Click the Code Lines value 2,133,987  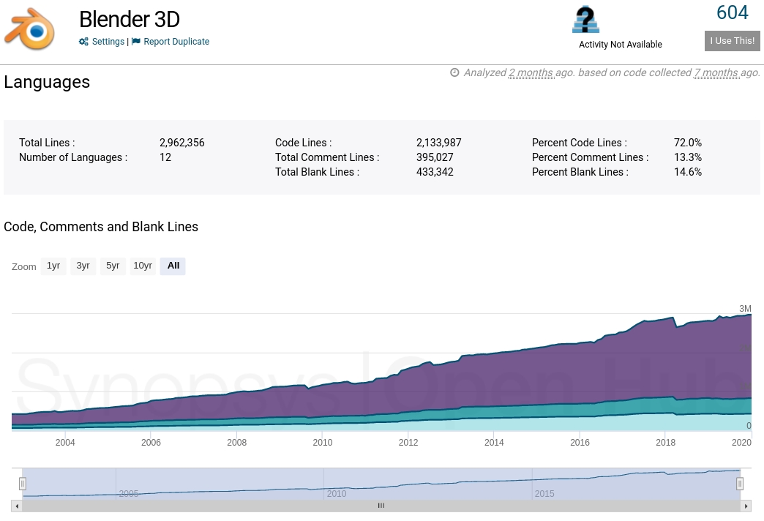[x=438, y=143]
